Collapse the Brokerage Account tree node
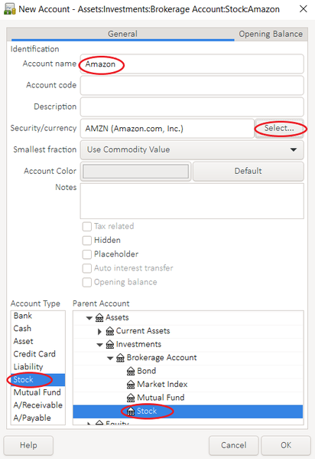The width and height of the screenshot is (315, 459). click(x=110, y=358)
